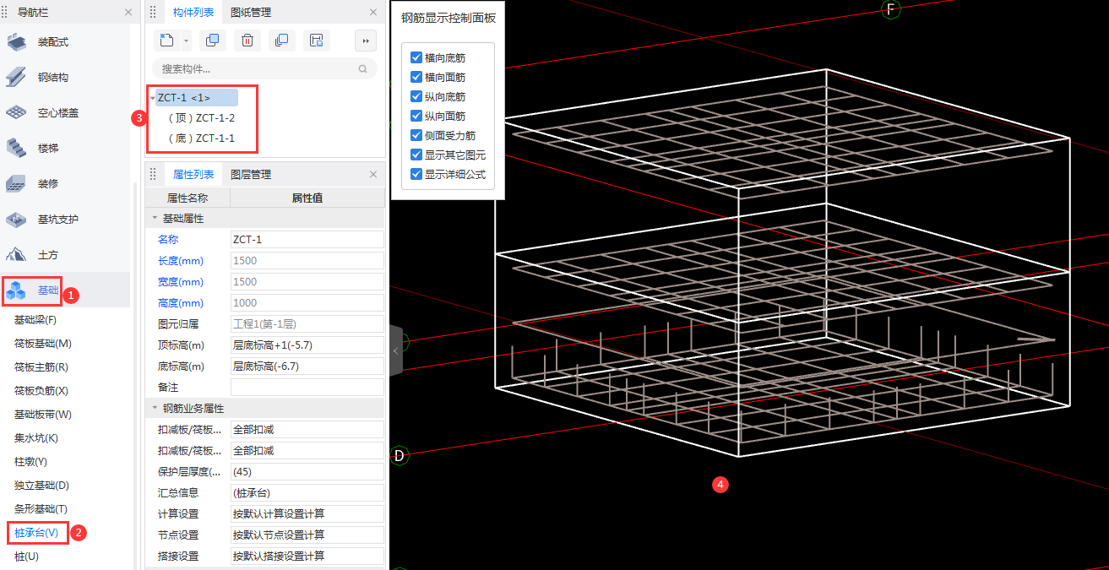The image size is (1109, 570).
Task: Select the 钢结构 steel structure icon
Action: (x=17, y=77)
